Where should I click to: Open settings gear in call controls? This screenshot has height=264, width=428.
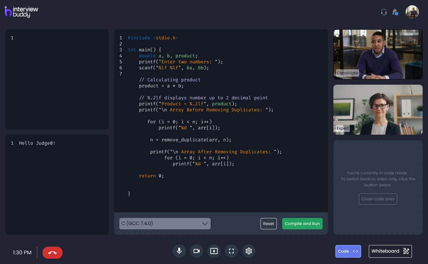point(249,251)
